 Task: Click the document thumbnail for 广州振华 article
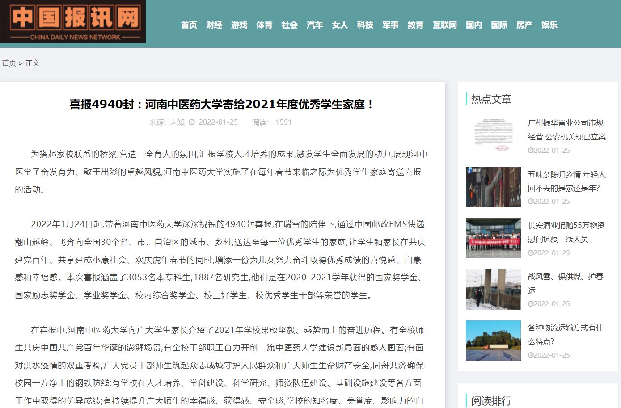click(x=493, y=136)
